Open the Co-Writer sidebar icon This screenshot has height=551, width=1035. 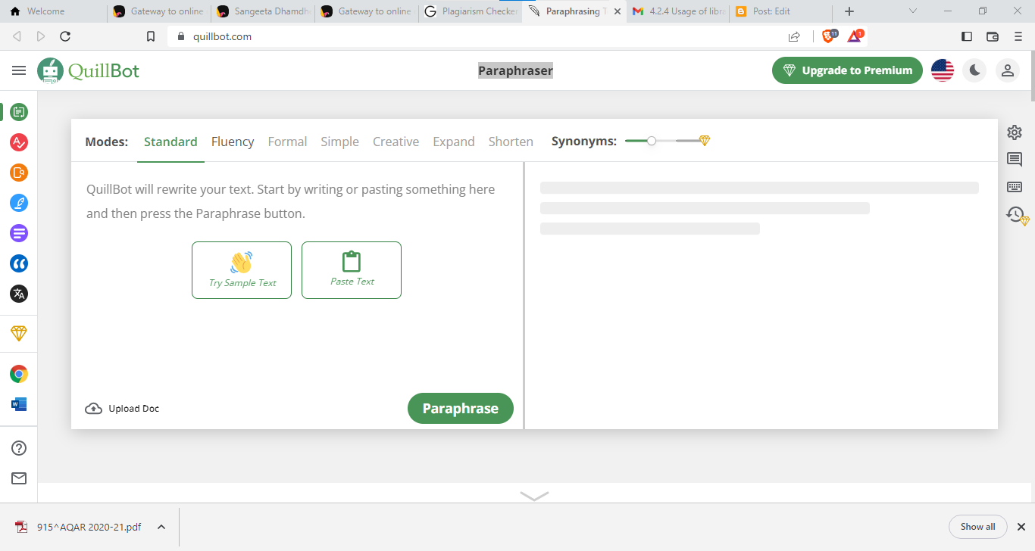coord(19,203)
